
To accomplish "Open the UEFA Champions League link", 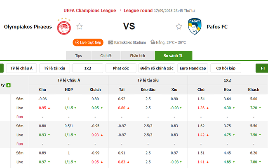I will pyautogui.click(x=90, y=10).
